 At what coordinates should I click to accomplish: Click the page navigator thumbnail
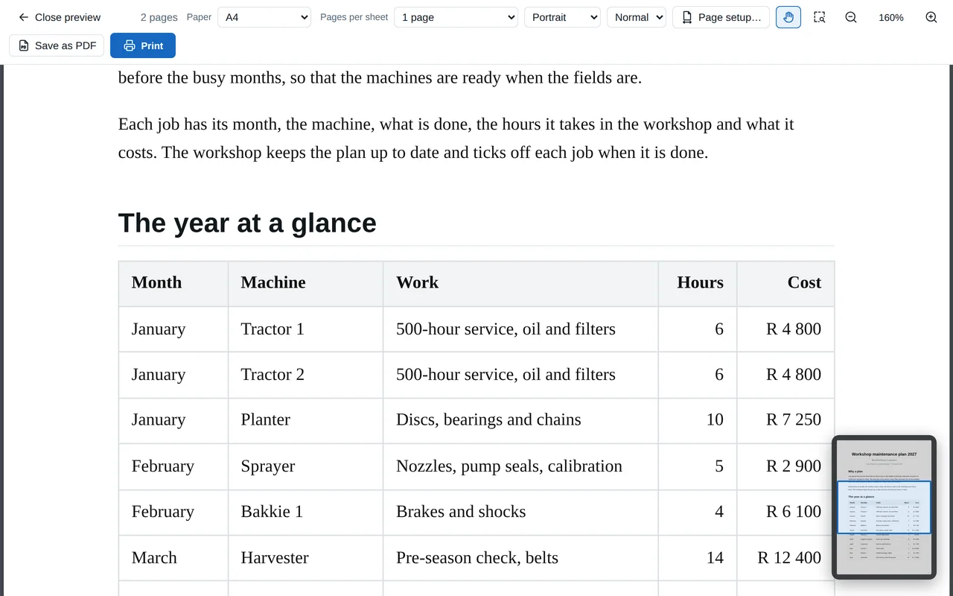[884, 507]
